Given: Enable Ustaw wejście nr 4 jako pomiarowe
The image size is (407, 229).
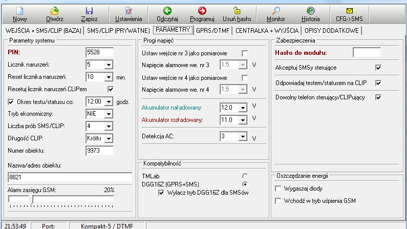Looking at the screenshot, I should pos(245,78).
